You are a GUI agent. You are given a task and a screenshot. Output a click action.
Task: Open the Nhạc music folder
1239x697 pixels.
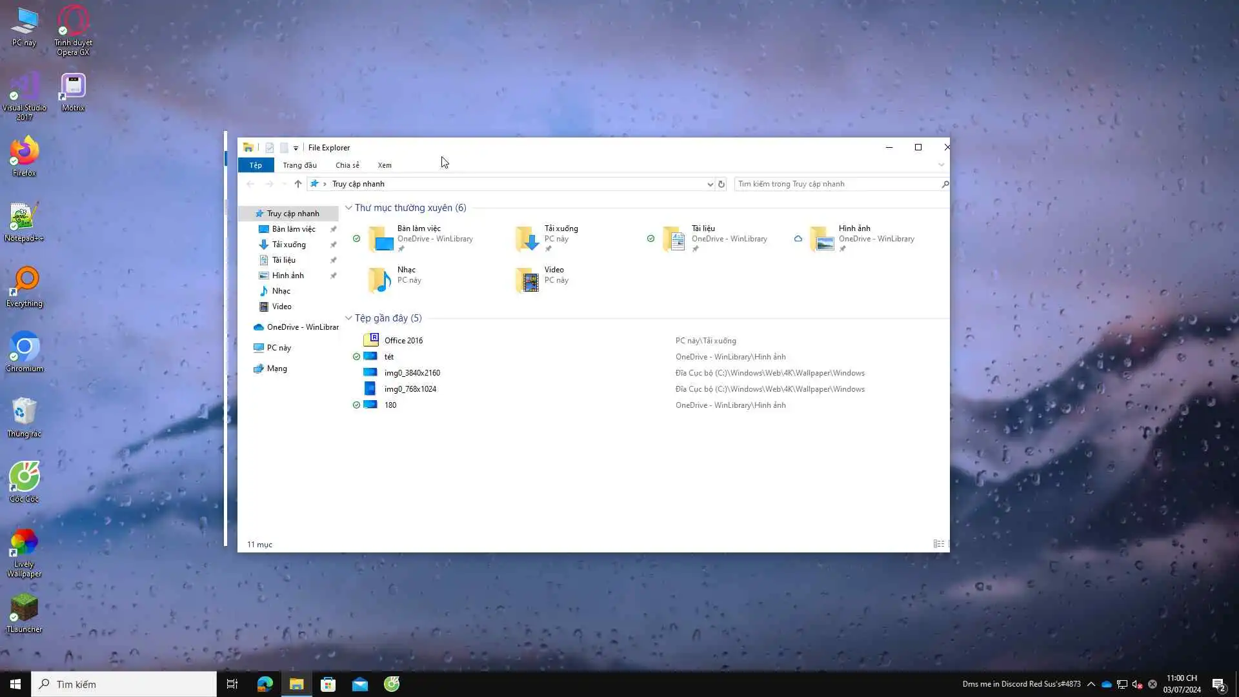(x=380, y=280)
